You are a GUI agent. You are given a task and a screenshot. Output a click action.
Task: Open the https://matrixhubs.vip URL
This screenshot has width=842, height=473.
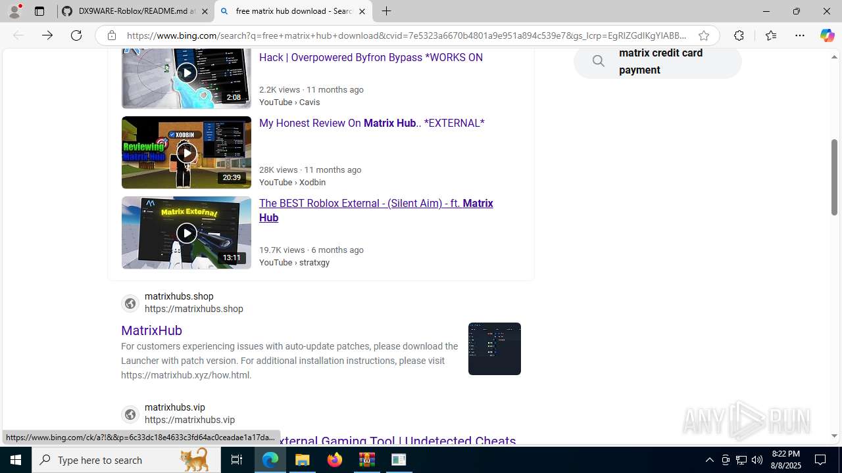[189, 420]
